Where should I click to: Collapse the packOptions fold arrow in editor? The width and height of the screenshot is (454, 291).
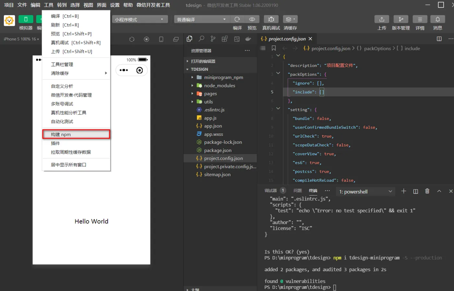pyautogui.click(x=278, y=73)
